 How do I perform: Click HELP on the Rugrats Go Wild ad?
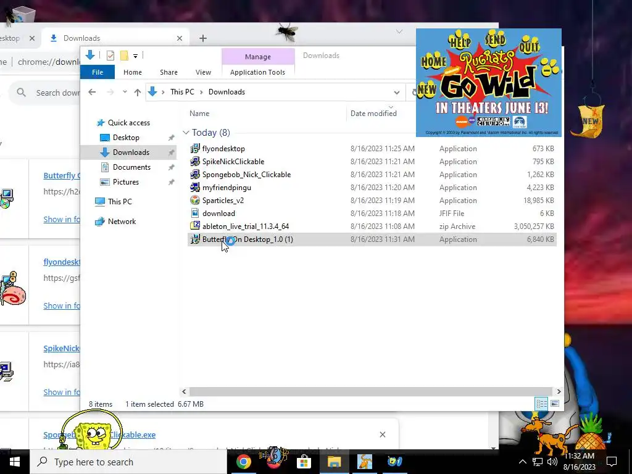[460, 42]
